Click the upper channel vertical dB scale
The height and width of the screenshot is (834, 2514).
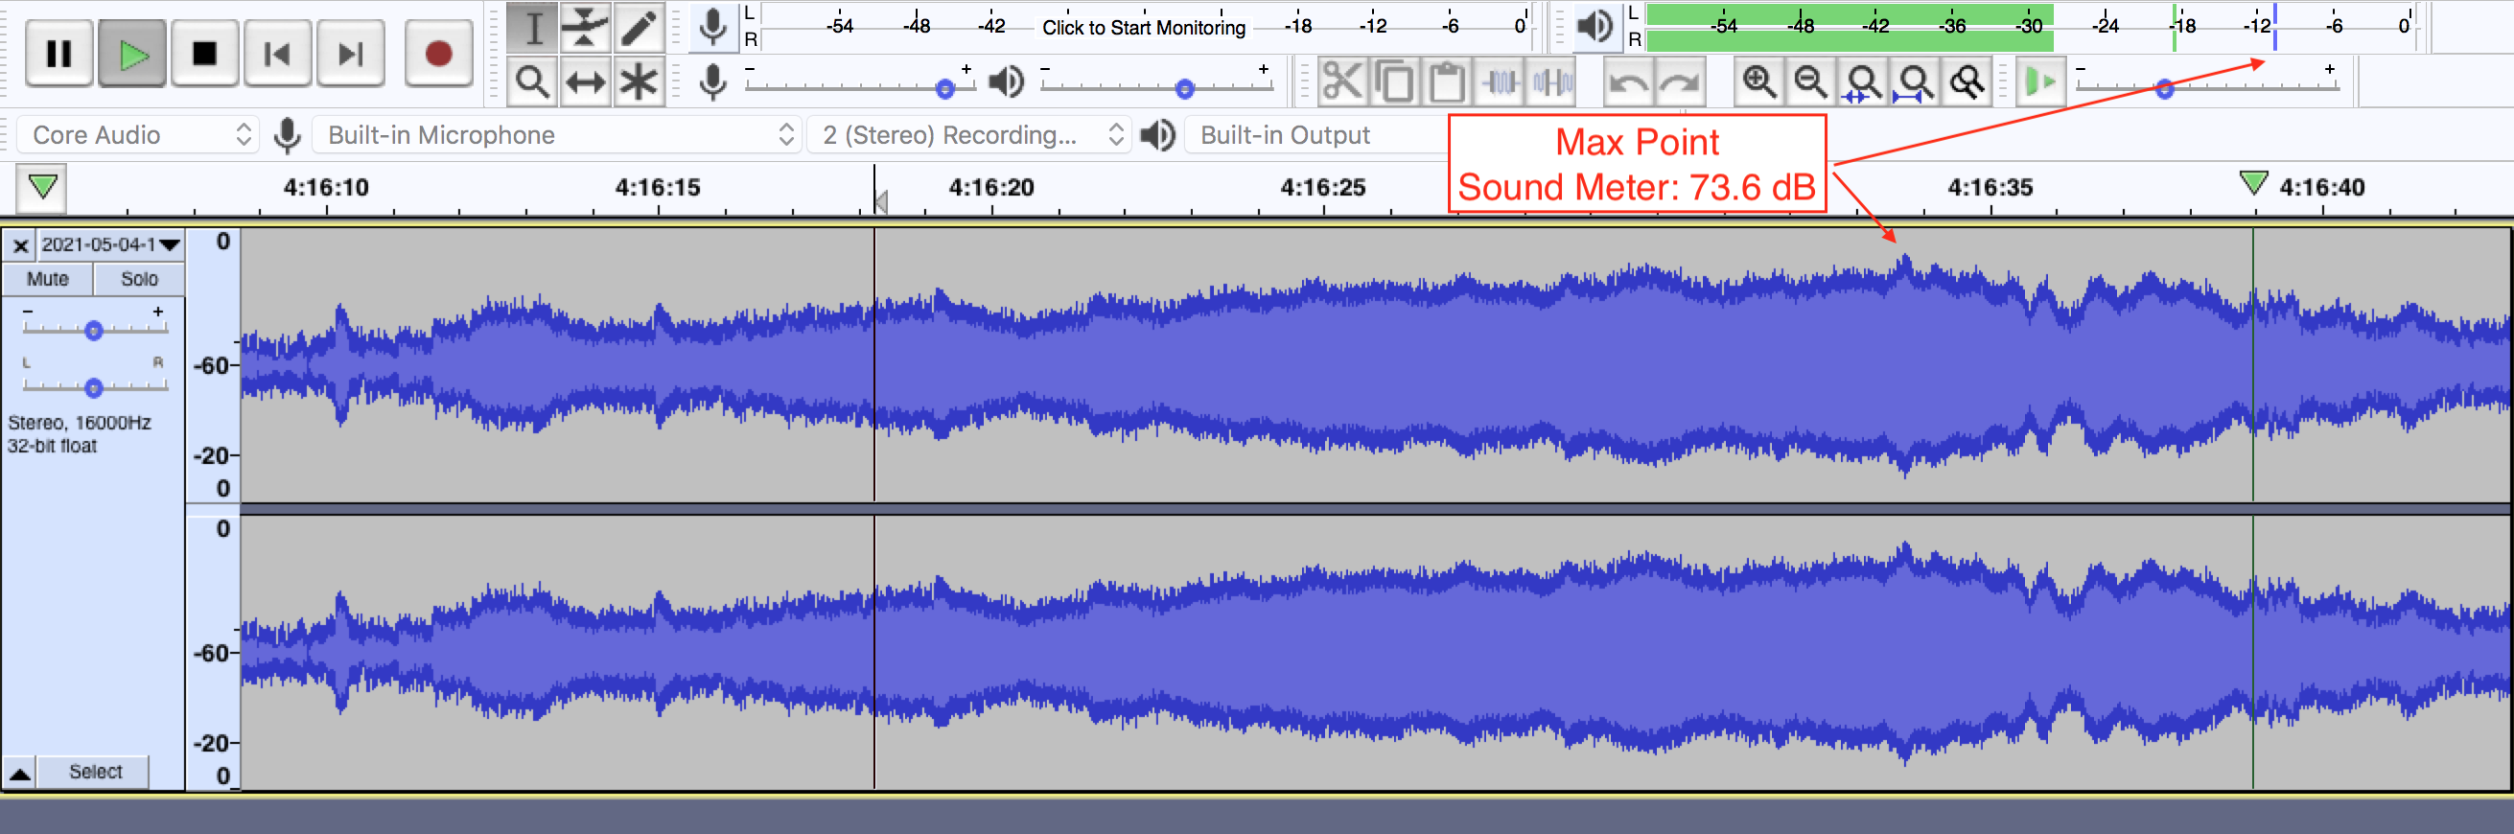tap(214, 365)
